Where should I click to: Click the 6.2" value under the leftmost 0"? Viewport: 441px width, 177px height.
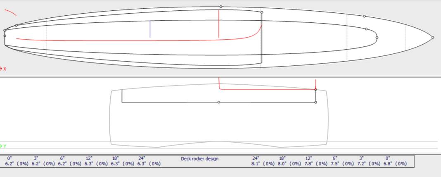point(10,164)
